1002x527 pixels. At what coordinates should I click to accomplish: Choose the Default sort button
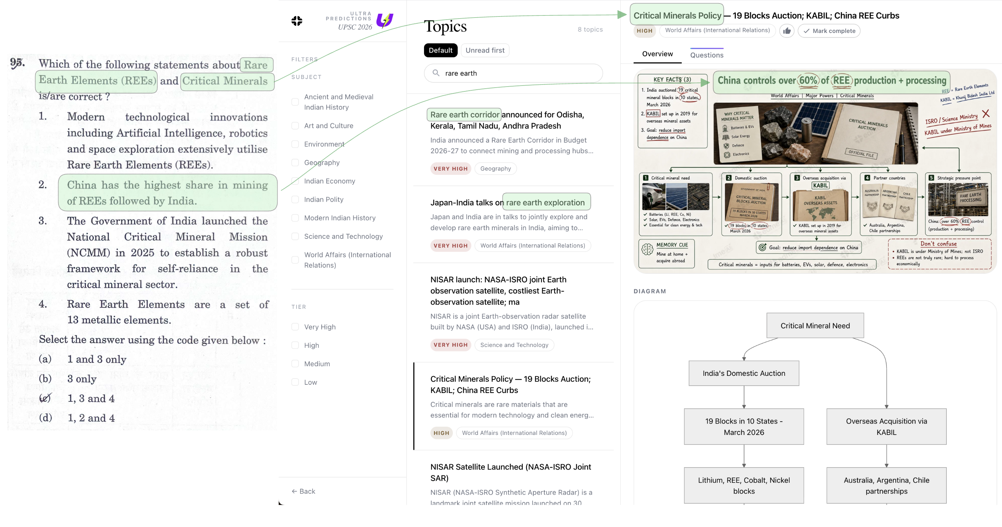tap(440, 50)
